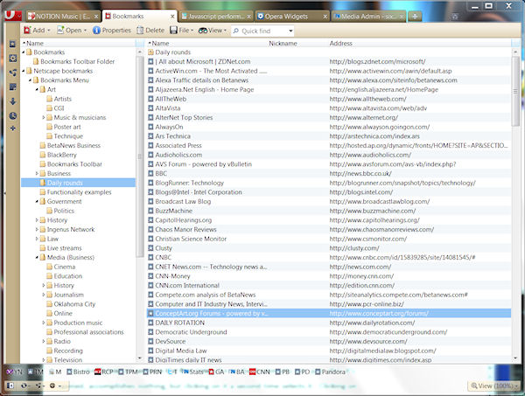Click the Opera Unite icon in the status bar
This screenshot has height=396, width=525.
tap(39, 386)
